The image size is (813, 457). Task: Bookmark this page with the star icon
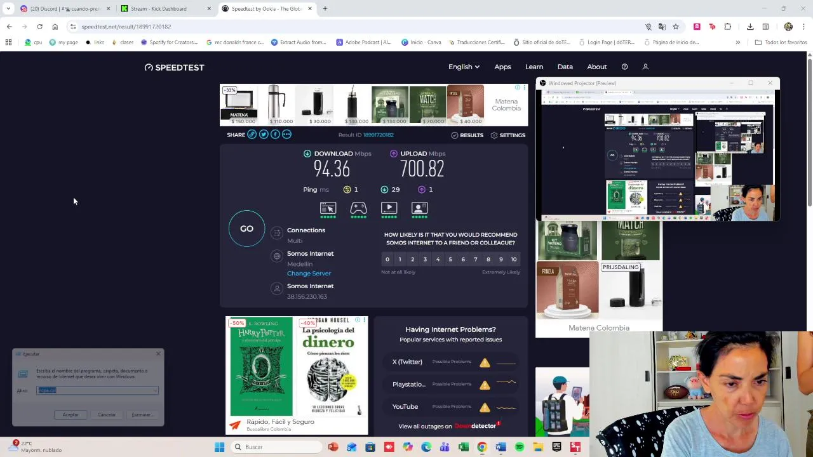click(675, 27)
